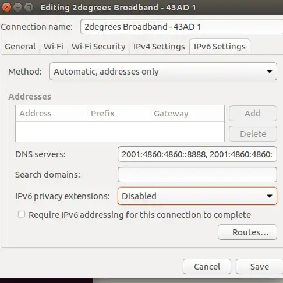283x283 pixels.
Task: Click the Address column header
Action: [x=51, y=114]
